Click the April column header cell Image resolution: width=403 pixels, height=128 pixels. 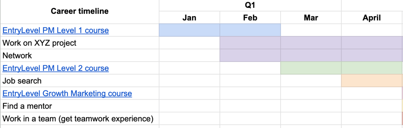pyautogui.click(x=371, y=18)
